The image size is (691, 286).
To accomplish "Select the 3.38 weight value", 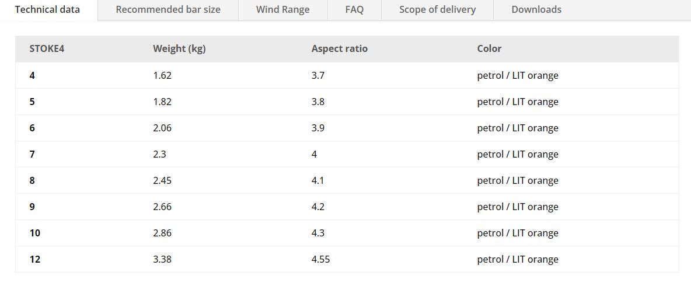I will (x=162, y=259).
